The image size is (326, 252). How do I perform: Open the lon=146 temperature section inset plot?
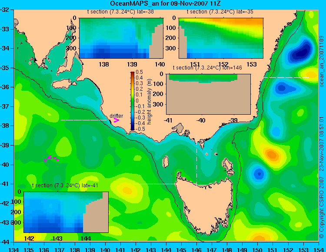[209, 94]
